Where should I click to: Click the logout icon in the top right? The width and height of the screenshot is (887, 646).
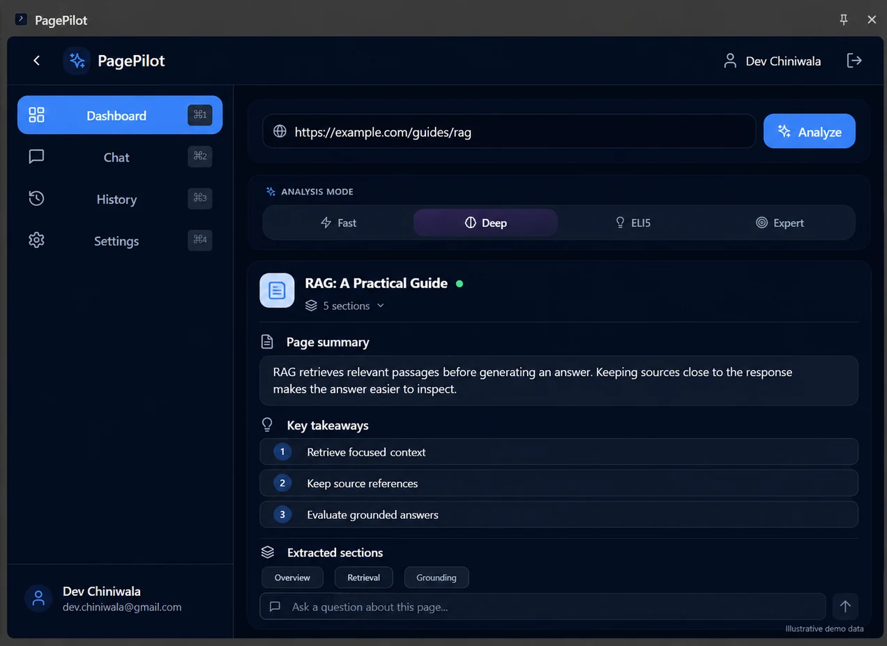click(x=854, y=61)
